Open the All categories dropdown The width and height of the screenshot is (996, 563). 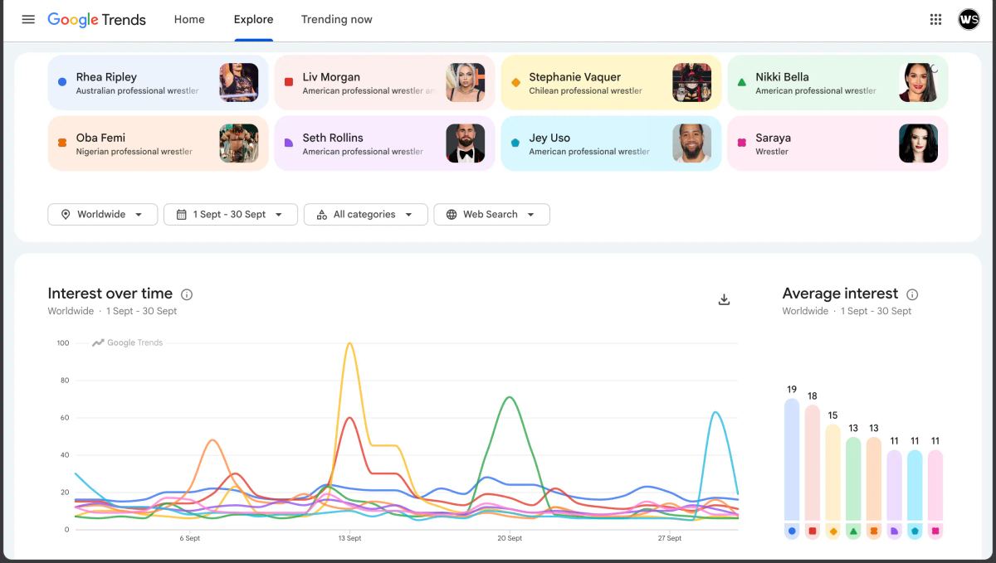coord(366,214)
